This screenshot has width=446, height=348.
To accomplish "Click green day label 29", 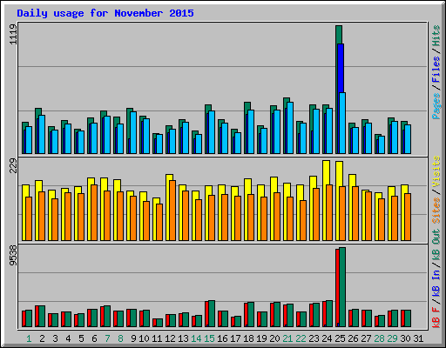I will tap(392, 338).
